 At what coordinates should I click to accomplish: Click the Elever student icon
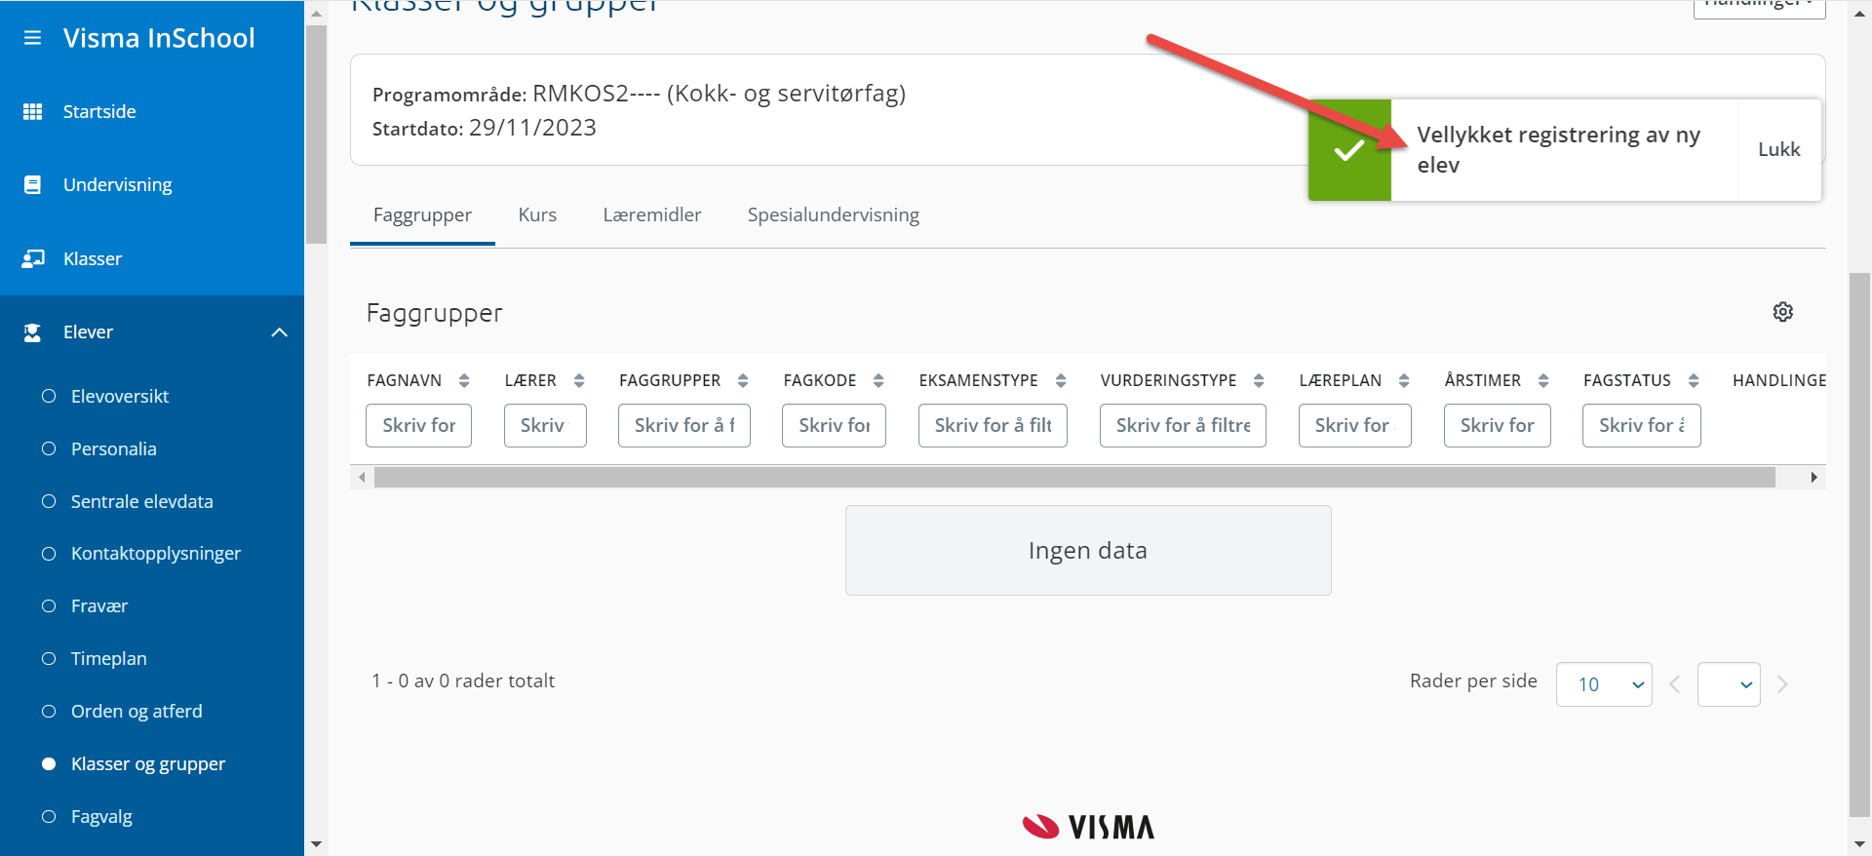32,332
